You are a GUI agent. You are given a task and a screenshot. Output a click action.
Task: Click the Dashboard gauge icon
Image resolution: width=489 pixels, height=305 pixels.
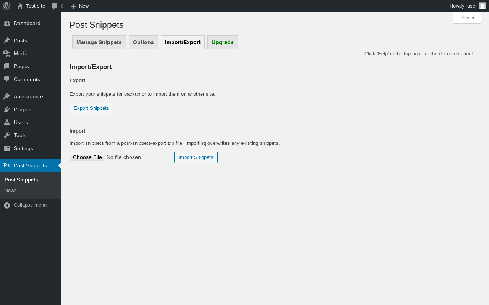pyautogui.click(x=7, y=23)
